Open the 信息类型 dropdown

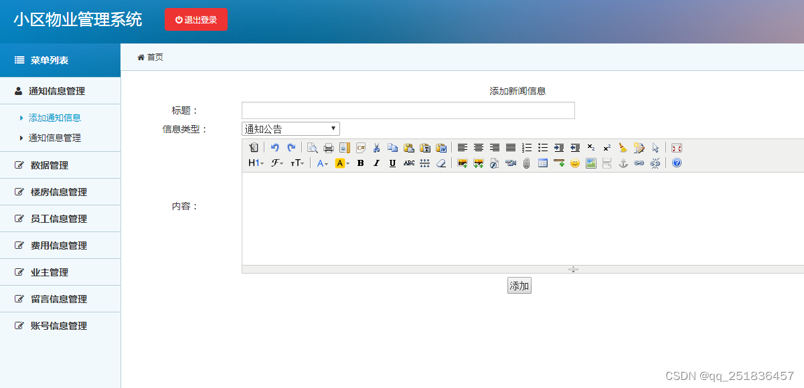point(290,128)
